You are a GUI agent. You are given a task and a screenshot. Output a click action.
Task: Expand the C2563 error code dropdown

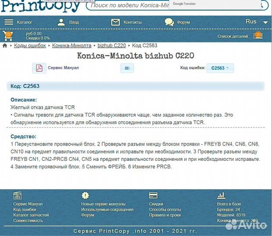click(220, 68)
